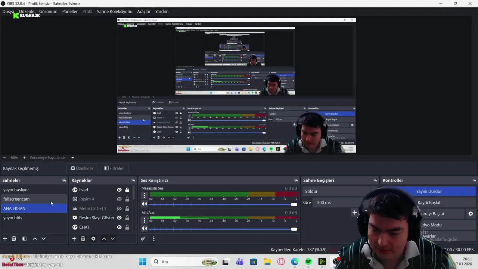Open File Explorer from the taskbar
The image size is (478, 269).
tap(267, 262)
